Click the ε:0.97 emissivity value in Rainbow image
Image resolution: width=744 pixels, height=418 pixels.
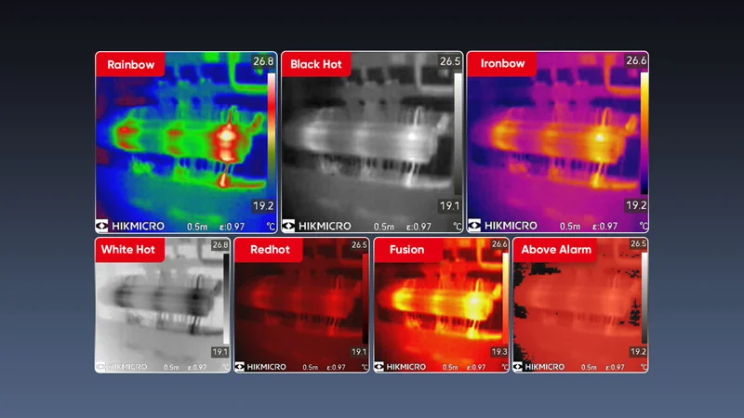(x=232, y=227)
